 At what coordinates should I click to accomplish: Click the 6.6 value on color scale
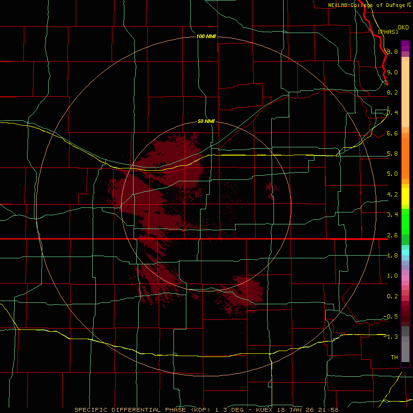click(x=392, y=133)
